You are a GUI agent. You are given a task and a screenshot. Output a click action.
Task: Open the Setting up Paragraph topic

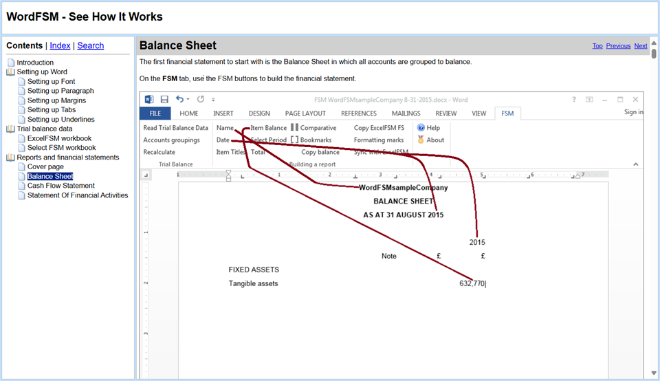click(x=60, y=91)
